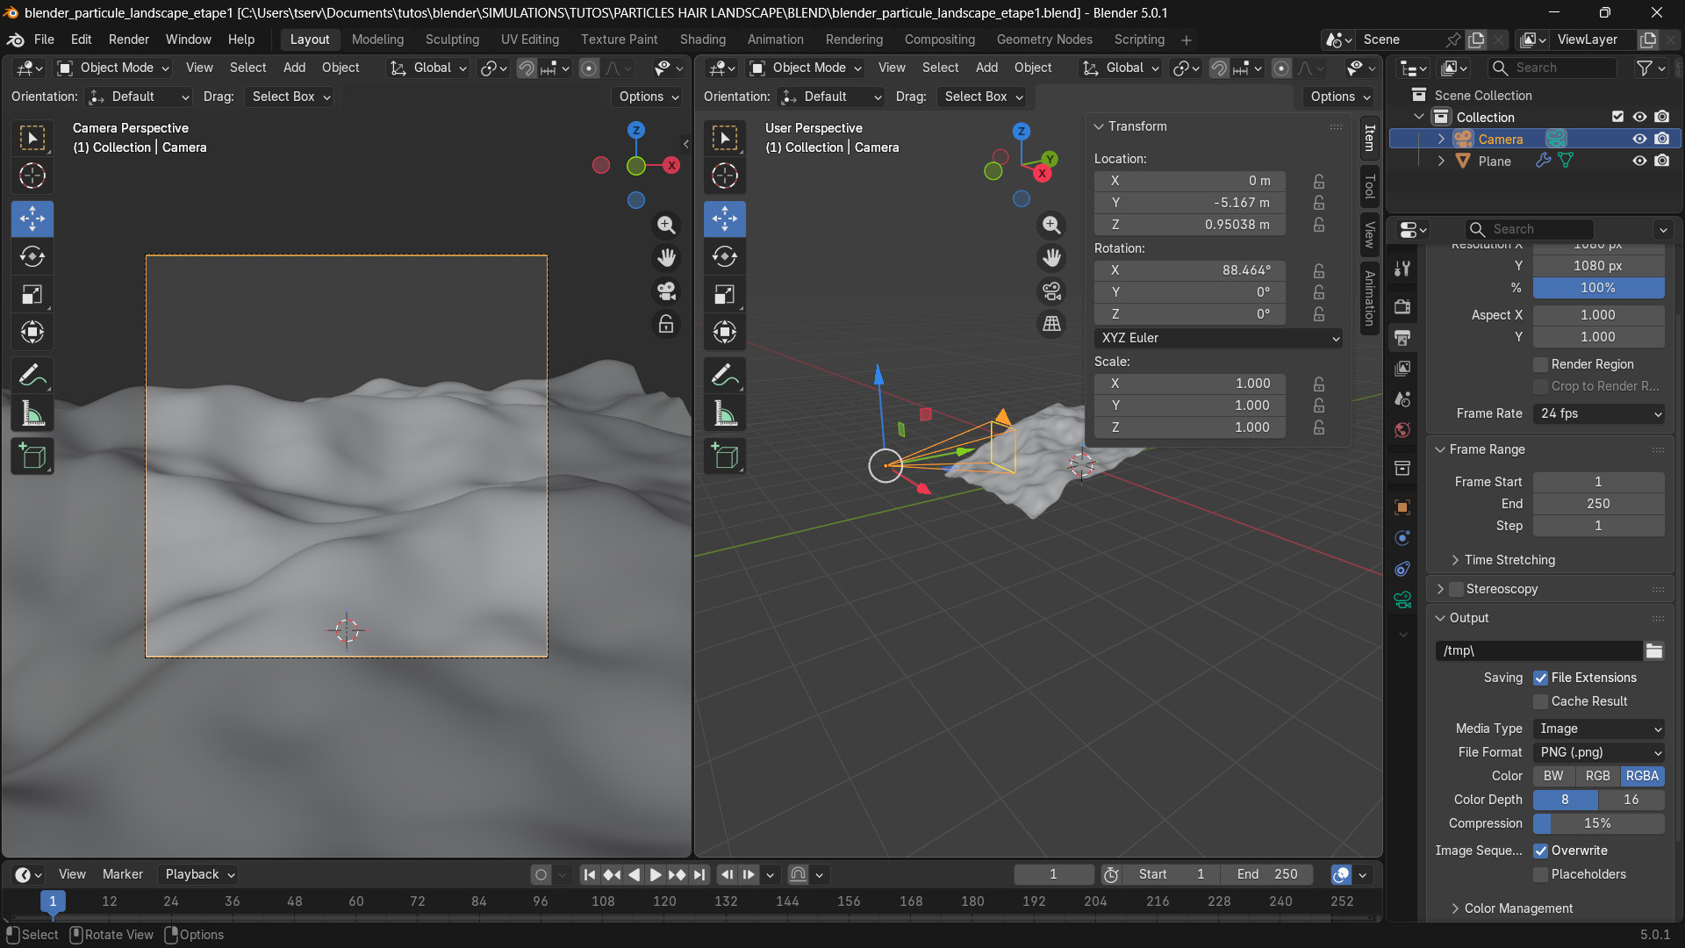The height and width of the screenshot is (948, 1685).
Task: Hide the Plane object in viewport
Action: click(x=1638, y=161)
